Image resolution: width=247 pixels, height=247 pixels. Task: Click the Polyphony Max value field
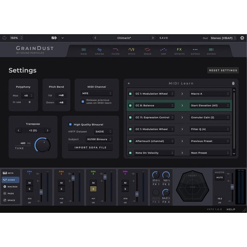point(28,96)
